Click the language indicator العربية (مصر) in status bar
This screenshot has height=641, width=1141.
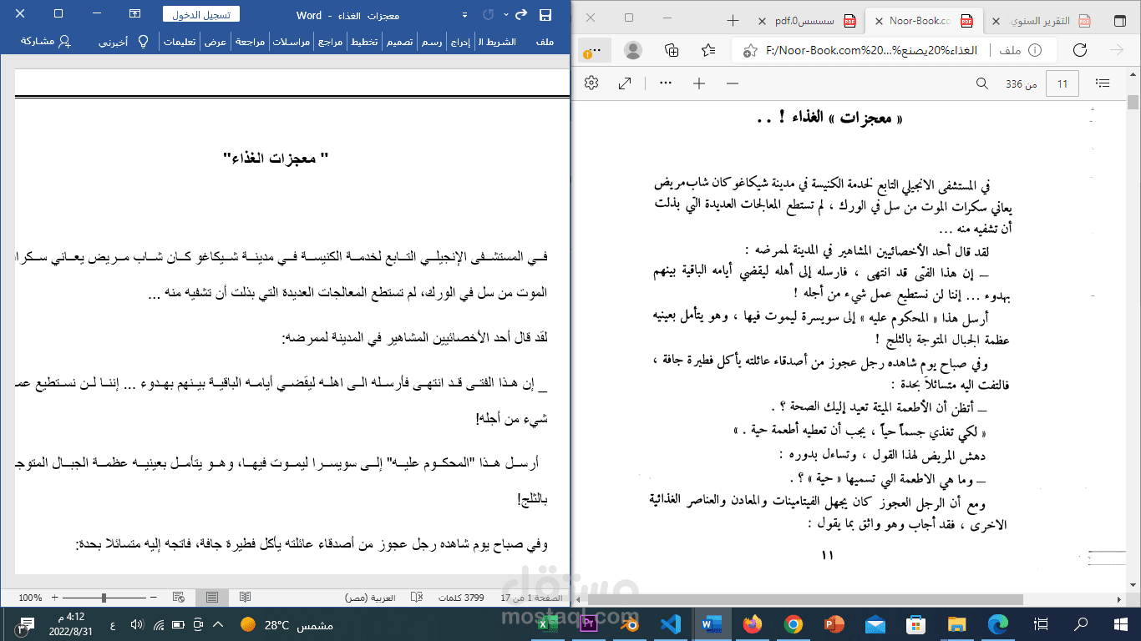click(370, 598)
